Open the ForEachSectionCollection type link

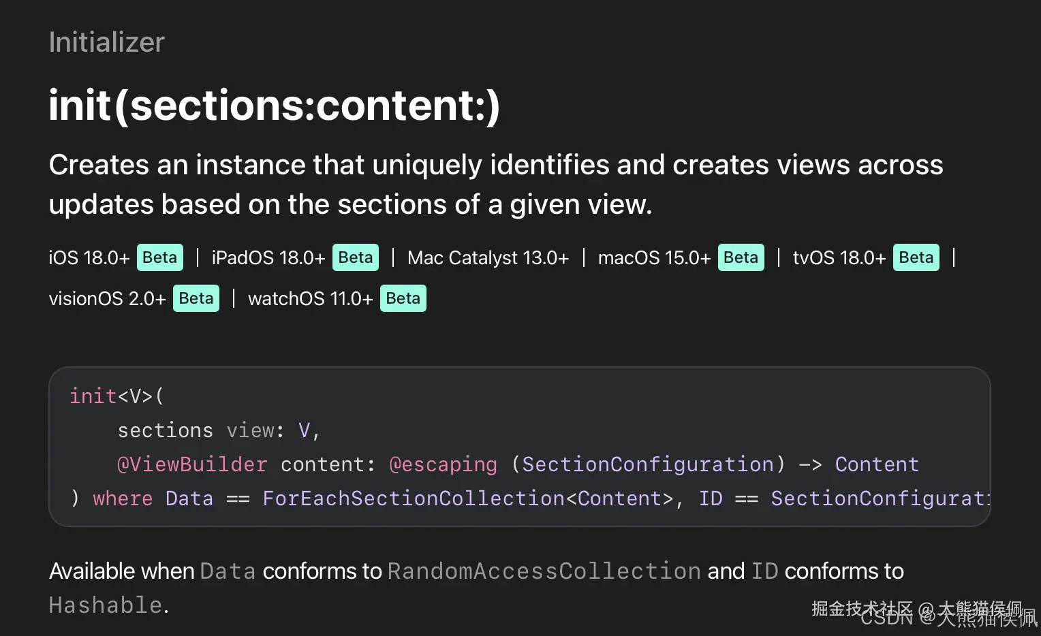pos(414,498)
